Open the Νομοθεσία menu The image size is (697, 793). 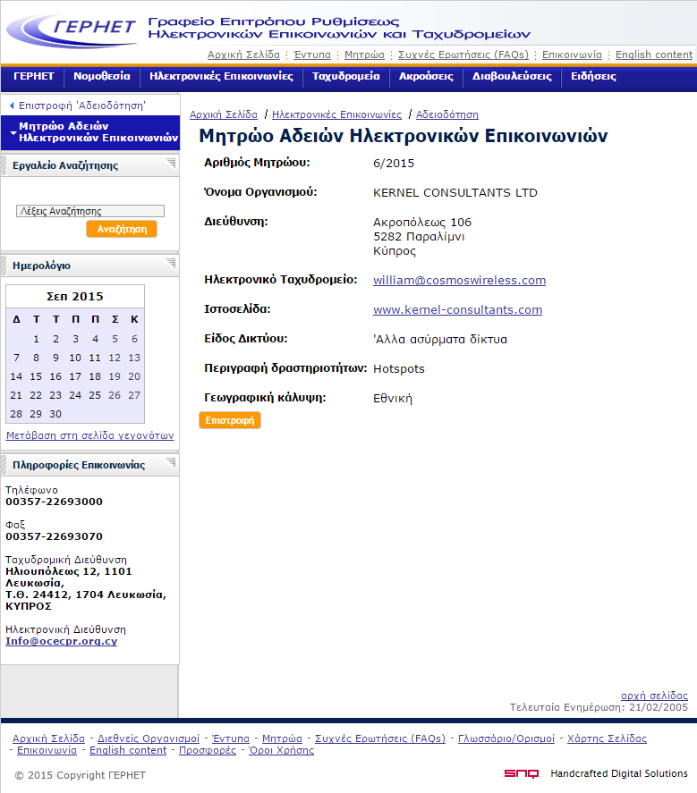click(101, 77)
